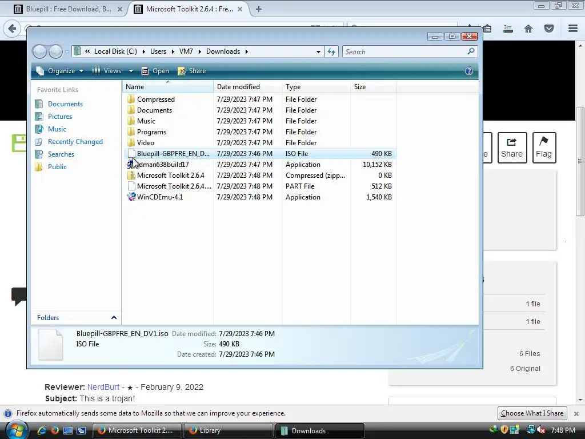Click the Compressed folder icon
The width and height of the screenshot is (585, 439).
click(x=131, y=99)
